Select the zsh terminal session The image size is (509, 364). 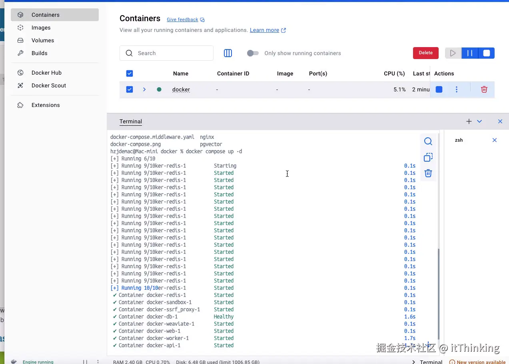coord(459,140)
